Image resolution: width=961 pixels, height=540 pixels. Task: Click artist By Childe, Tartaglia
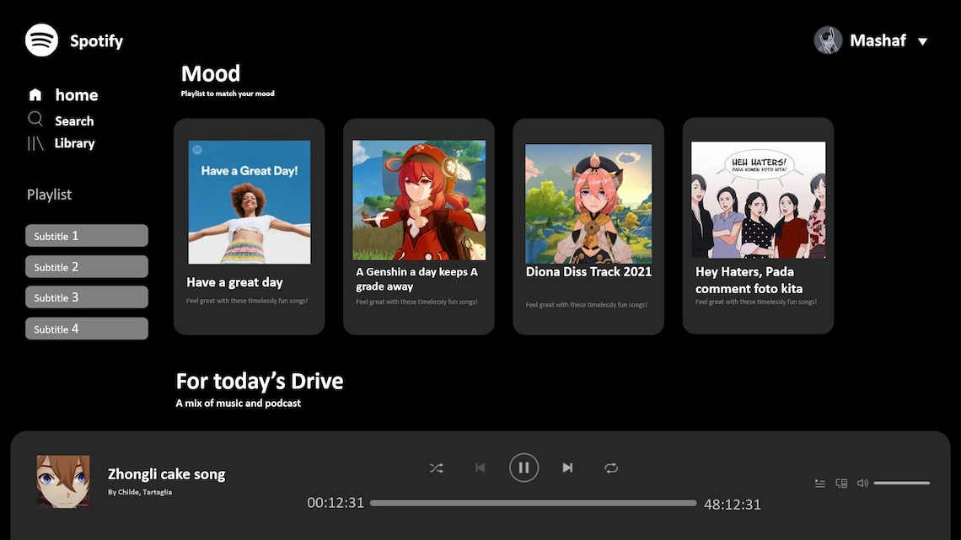click(x=140, y=492)
